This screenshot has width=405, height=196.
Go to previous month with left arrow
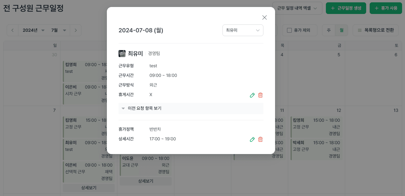click(x=12, y=30)
